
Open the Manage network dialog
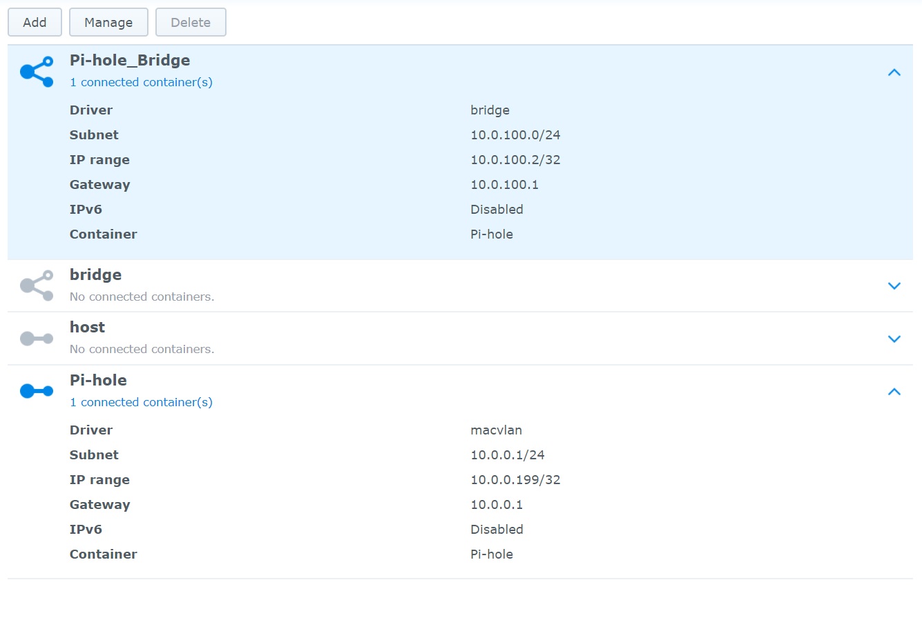point(108,23)
